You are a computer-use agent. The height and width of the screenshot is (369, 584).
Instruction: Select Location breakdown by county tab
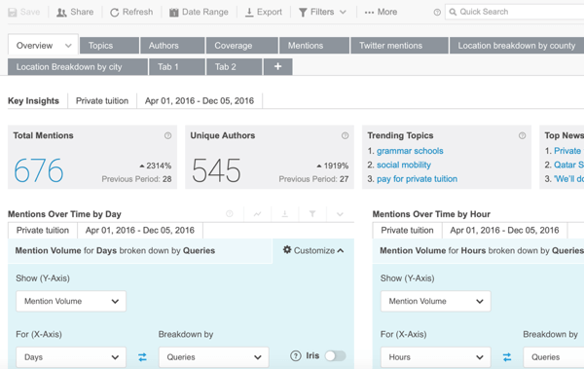click(x=517, y=46)
